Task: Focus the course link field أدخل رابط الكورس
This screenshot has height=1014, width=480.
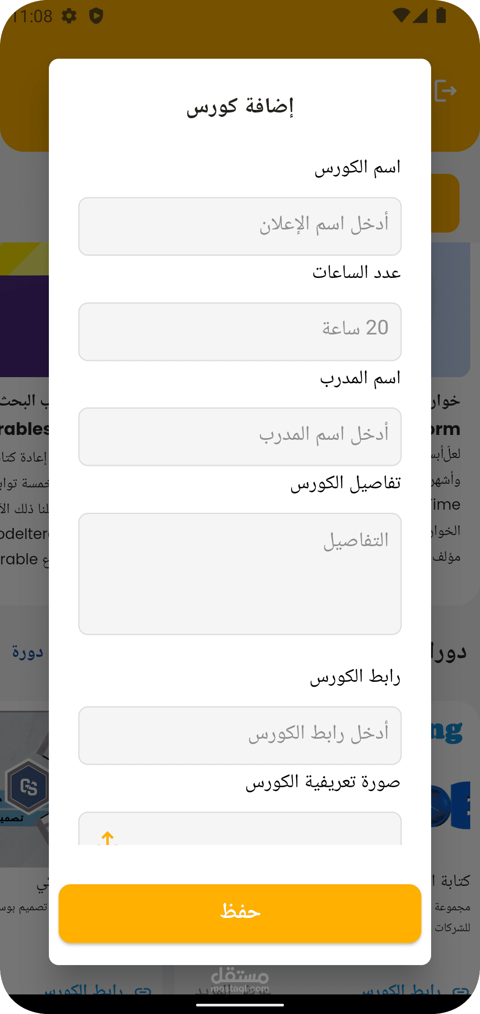Action: tap(240, 736)
